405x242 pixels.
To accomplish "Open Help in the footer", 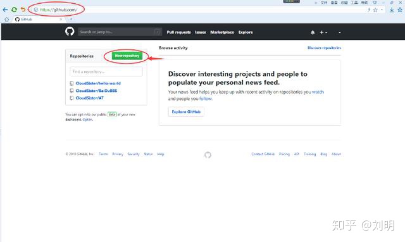I will [x=160, y=154].
